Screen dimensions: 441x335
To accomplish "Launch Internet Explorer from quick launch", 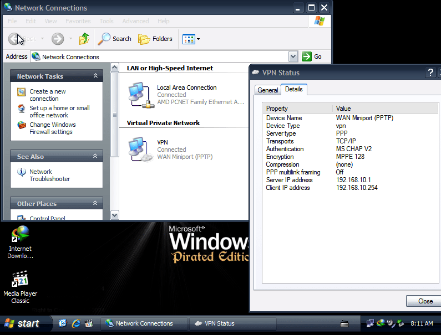I will pyautogui.click(x=76, y=323).
